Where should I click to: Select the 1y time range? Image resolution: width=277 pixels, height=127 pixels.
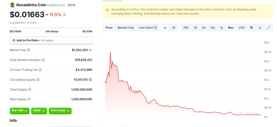coord(221,28)
